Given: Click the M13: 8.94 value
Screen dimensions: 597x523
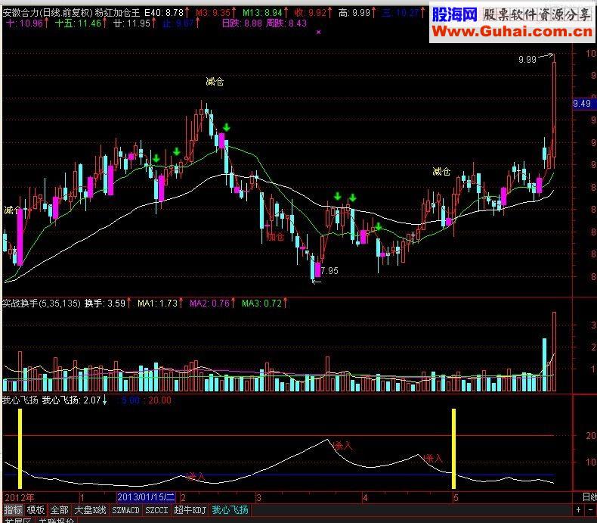Looking at the screenshot, I should point(262,13).
